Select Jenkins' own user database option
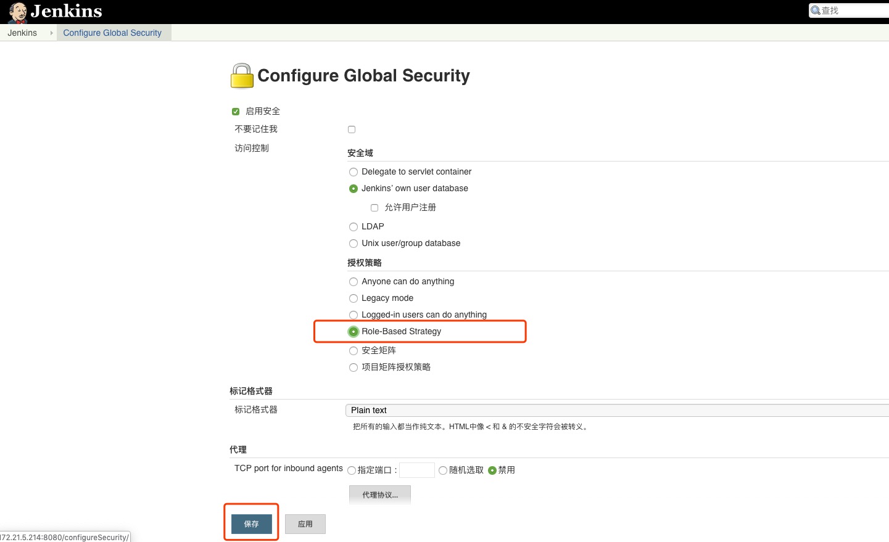Screen dimensions: 889x542 [354, 189]
